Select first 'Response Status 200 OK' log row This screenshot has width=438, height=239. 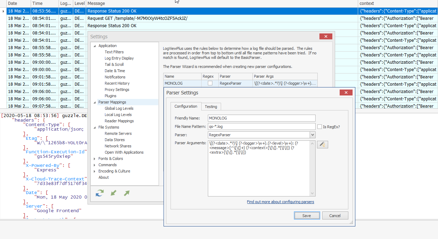[x=222, y=11]
